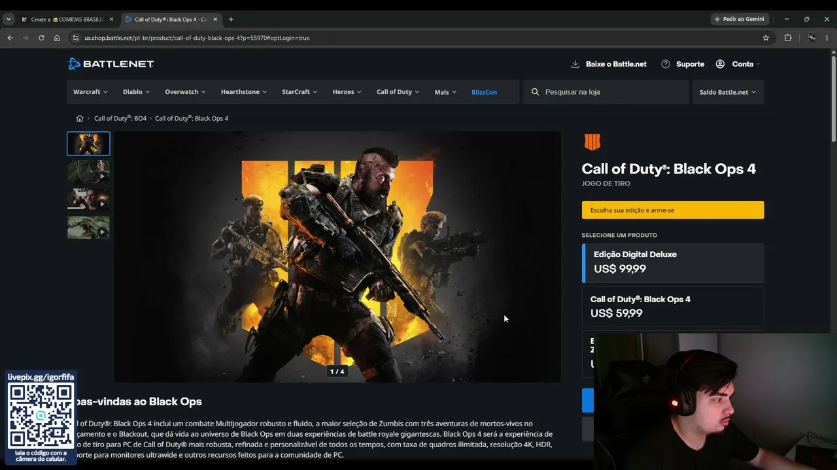Viewport: 837px width, 470px height.
Task: Click the Suporte question mark icon
Action: coord(666,64)
